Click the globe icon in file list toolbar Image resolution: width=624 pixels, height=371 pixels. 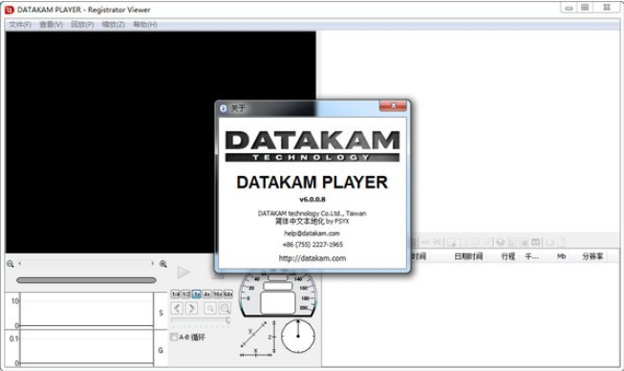tap(501, 242)
